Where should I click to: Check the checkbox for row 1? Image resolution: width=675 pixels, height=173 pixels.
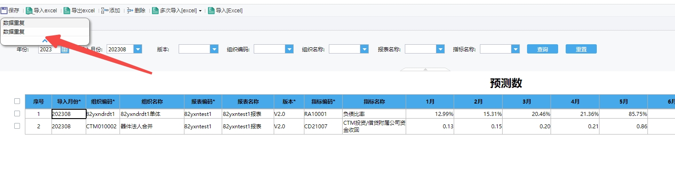(17, 114)
